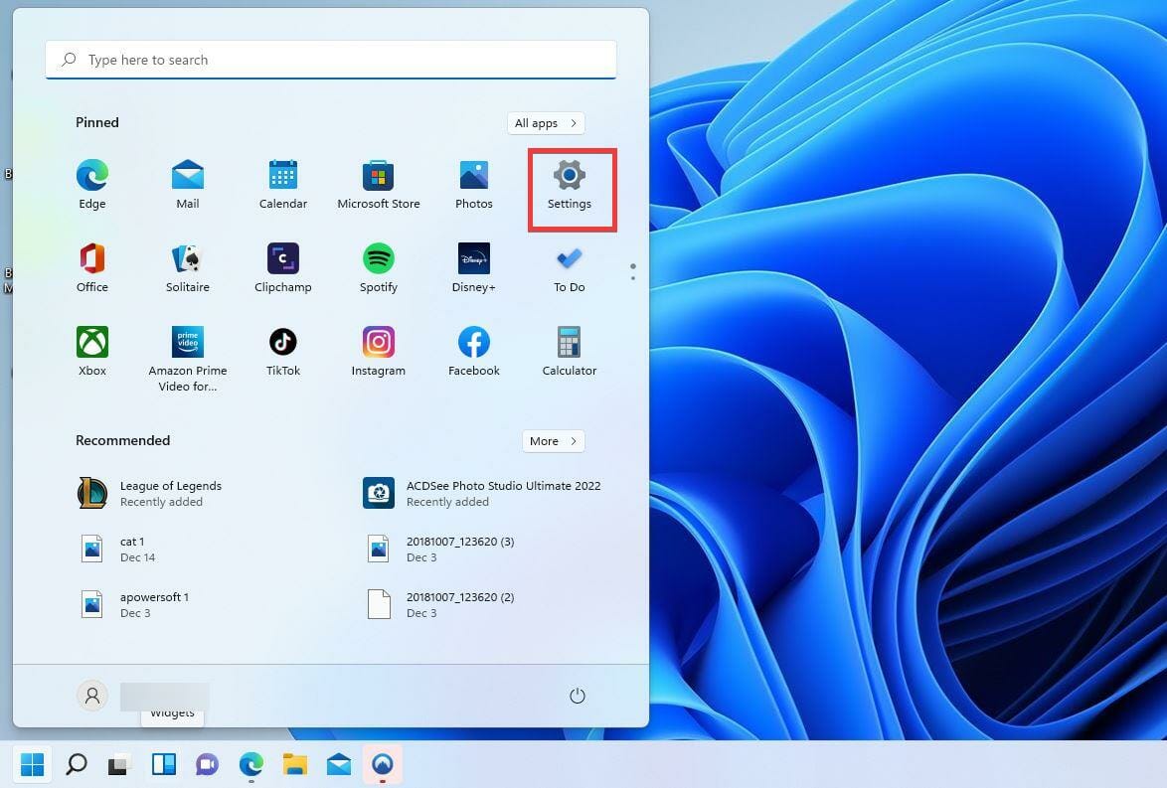
Task: Click the power button icon
Action: (578, 696)
